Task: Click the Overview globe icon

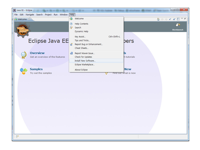Action: [24, 55]
